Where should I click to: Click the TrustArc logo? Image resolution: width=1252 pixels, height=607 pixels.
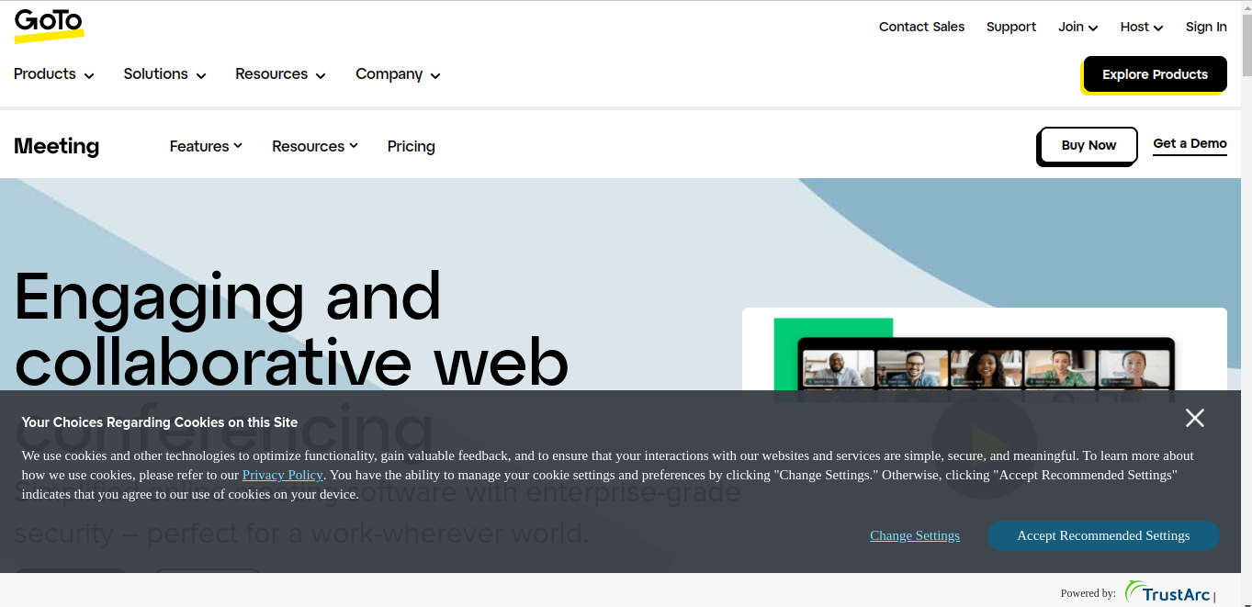pyautogui.click(x=1167, y=593)
